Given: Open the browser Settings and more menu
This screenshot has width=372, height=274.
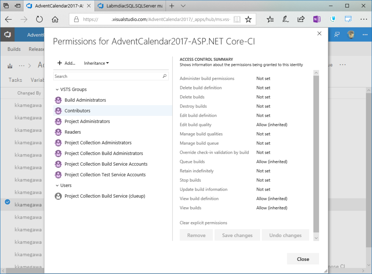Looking at the screenshot, I should pyautogui.click(x=364, y=19).
